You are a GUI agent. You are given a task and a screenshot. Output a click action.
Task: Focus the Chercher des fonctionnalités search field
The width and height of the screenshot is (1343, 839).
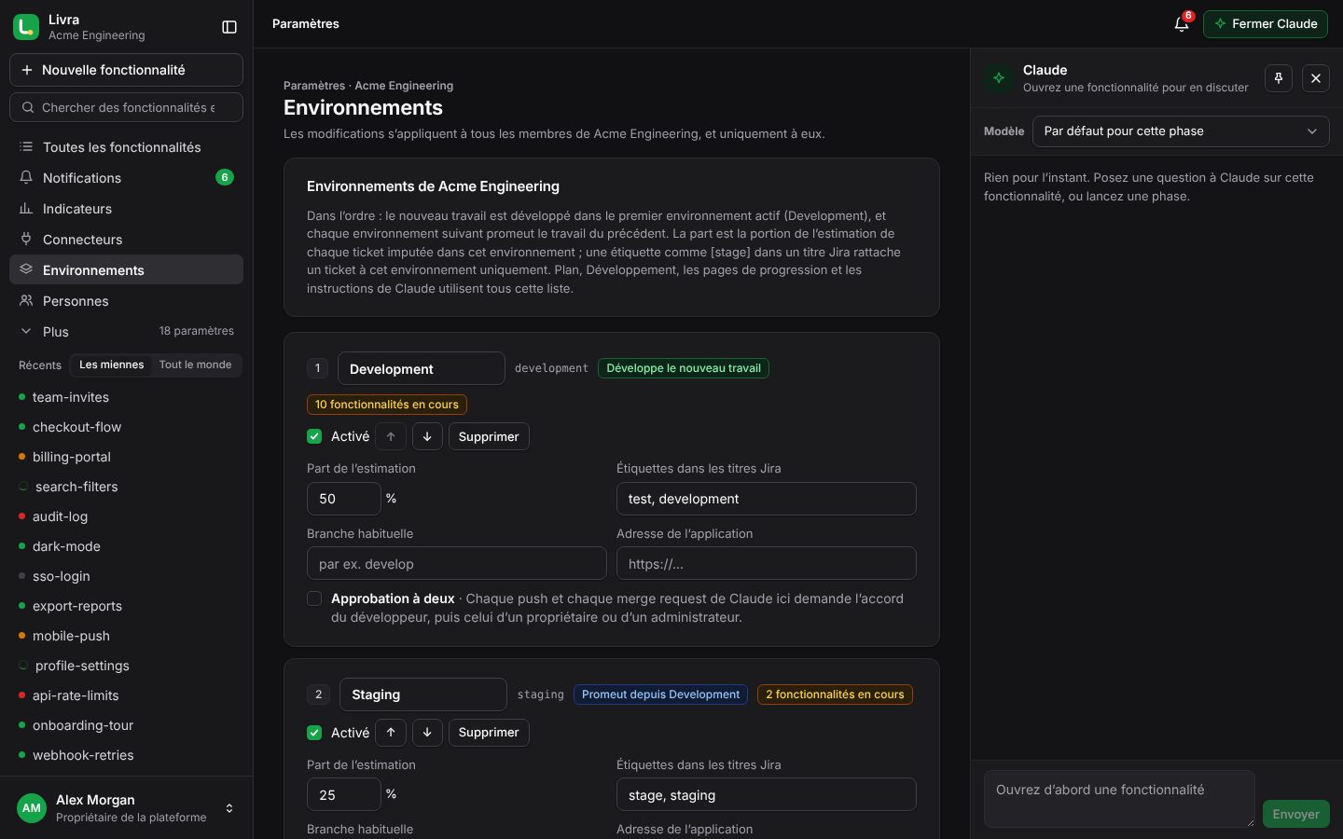(x=126, y=107)
